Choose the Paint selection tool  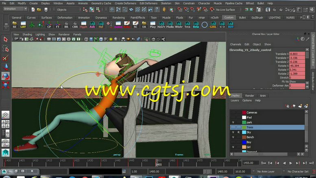pyautogui.click(x=5, y=58)
